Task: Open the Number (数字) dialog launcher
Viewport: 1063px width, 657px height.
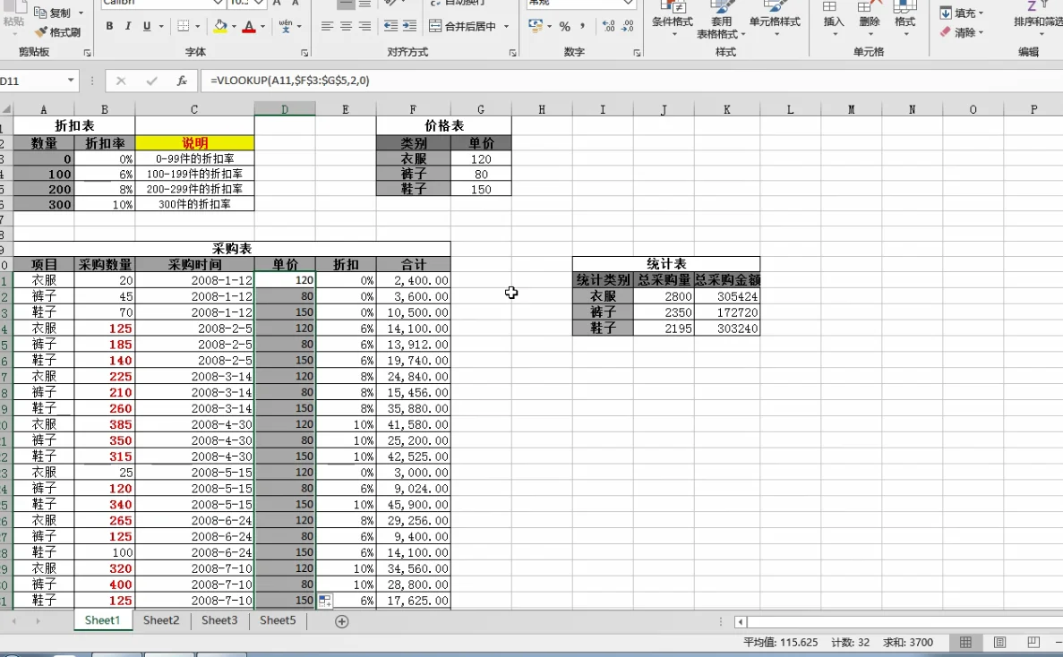Action: 637,52
